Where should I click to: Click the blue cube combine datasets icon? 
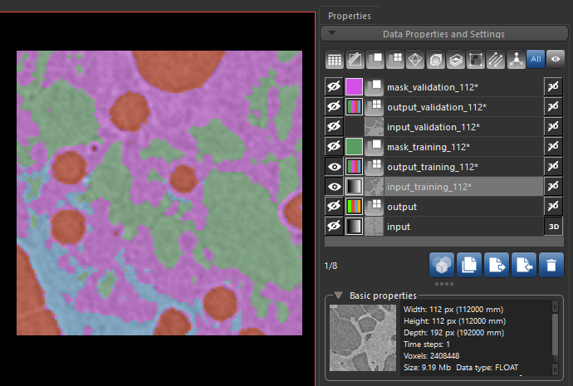(442, 266)
